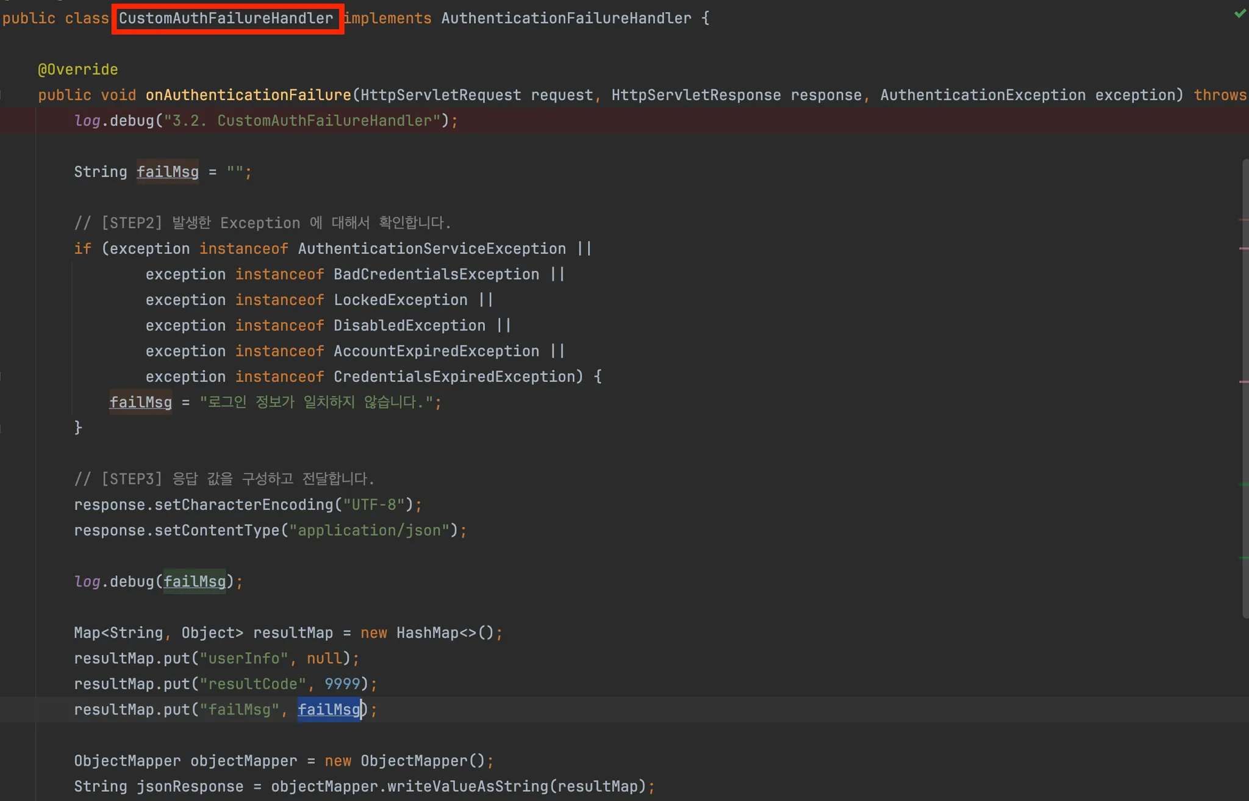This screenshot has height=801, width=1249.
Task: Click the green stripe marker near log.debug(failMsg)
Action: pos(1244,558)
